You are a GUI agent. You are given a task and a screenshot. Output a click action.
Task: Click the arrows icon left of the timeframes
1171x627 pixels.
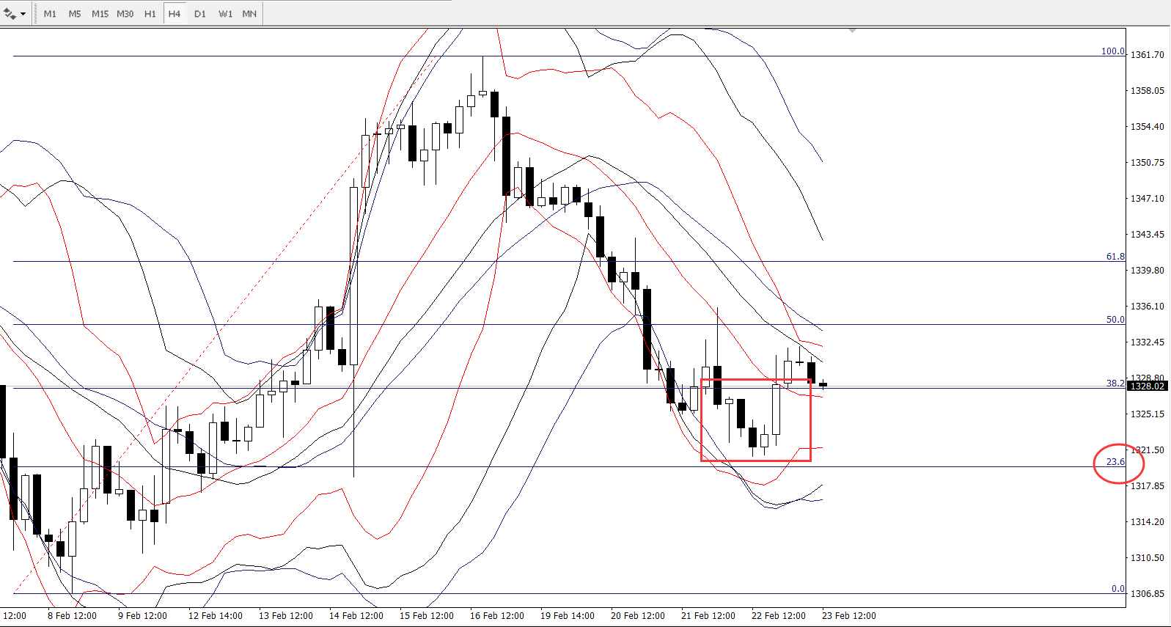tap(10, 13)
